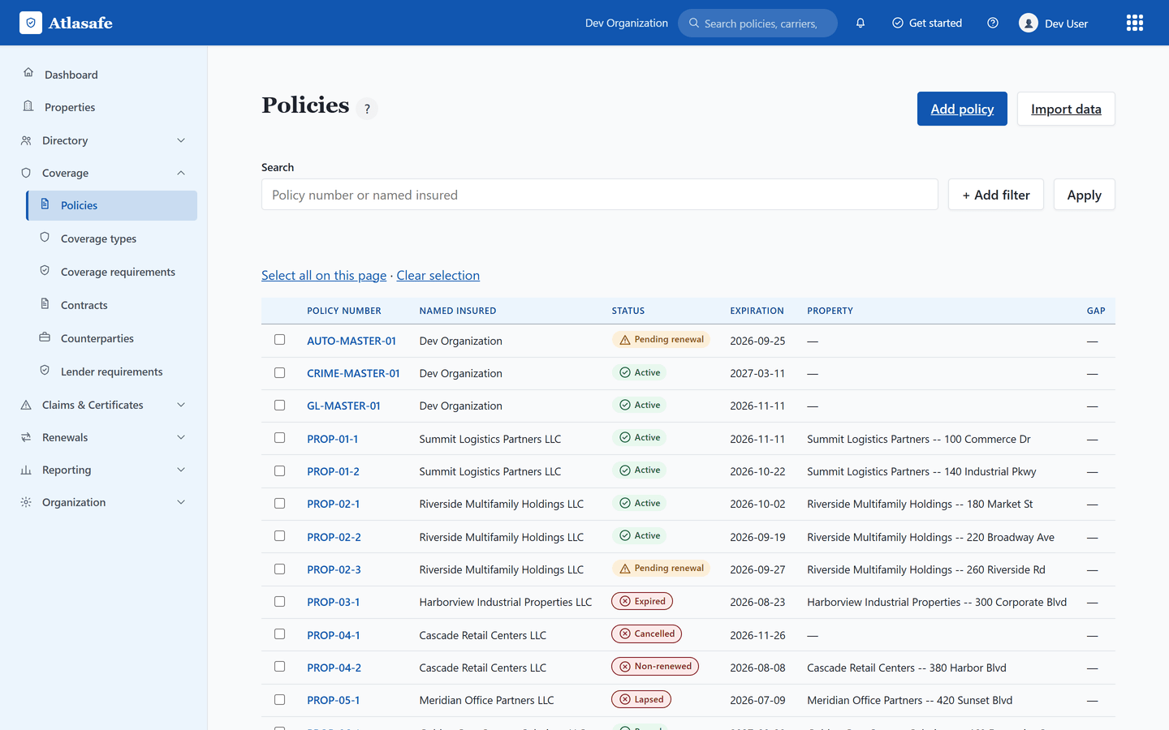Click the Add policy button
The height and width of the screenshot is (730, 1169).
pos(962,109)
